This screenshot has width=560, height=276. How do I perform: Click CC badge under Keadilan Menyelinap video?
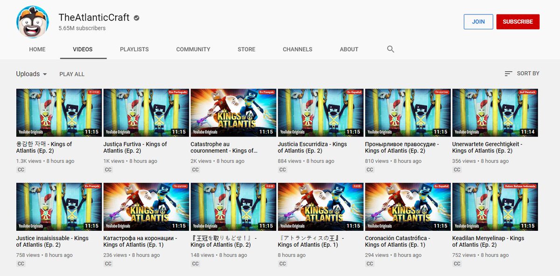(457, 264)
